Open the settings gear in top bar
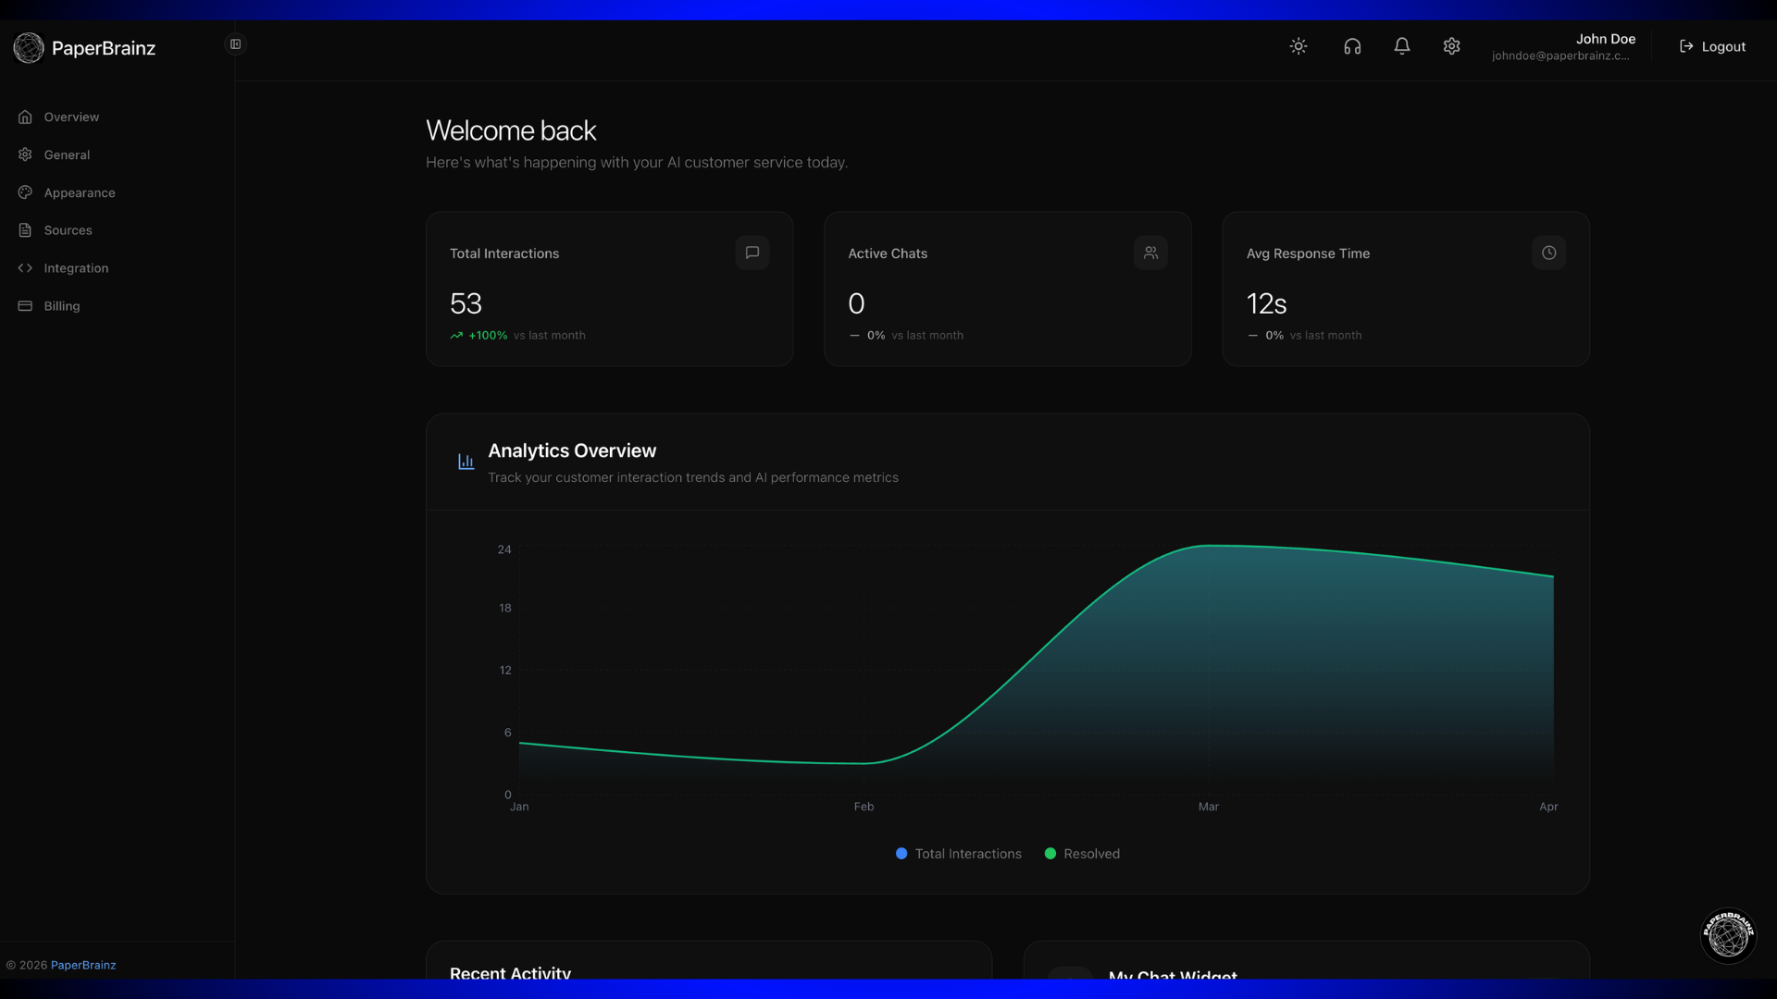Viewport: 1777px width, 999px height. 1451,45
